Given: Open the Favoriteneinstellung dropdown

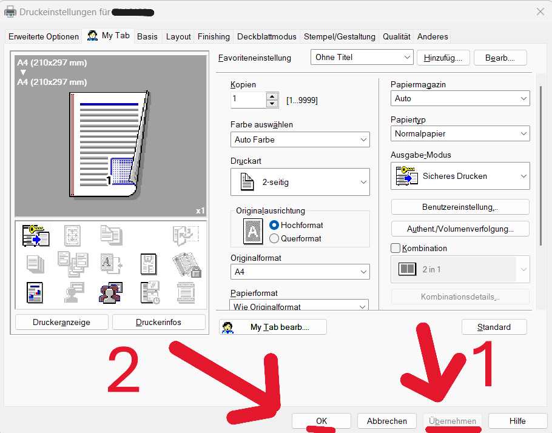Looking at the screenshot, I should [x=362, y=58].
